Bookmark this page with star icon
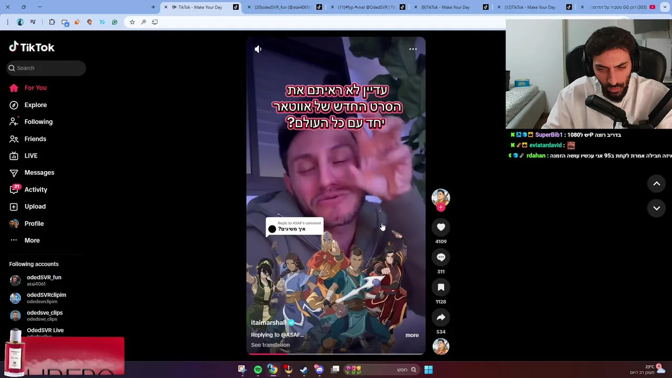672x378 pixels. coord(132,22)
